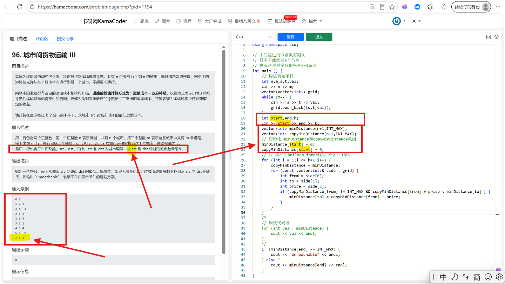The width and height of the screenshot is (505, 284).
Task: Click the 输入示例 heading
Action: point(20,189)
